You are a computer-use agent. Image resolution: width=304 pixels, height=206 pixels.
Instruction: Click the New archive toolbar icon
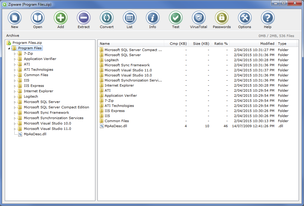15,18
